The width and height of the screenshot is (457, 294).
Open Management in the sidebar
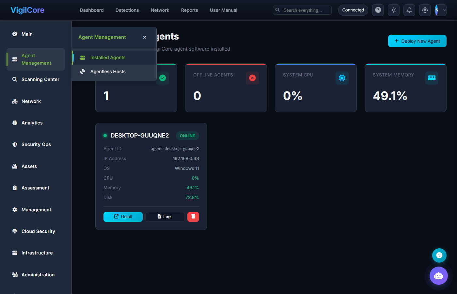[36, 210]
